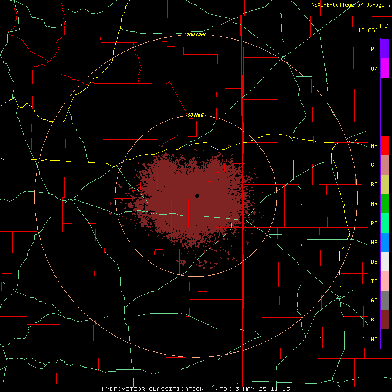The image size is (392, 392).
Task: Click the HR legend label
Action: (374, 204)
